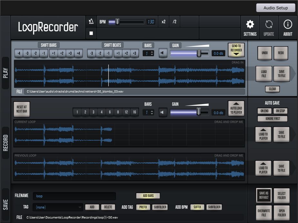Open the Audio Setup dialog
Viewport: 298px width, 223px height.
coord(275,8)
